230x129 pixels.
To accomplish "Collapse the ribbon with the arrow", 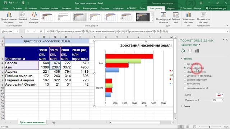I will (227, 25).
